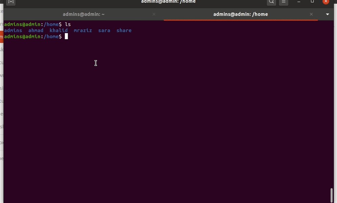
Task: Select the admins@admin: /home tab
Action: 241,14
